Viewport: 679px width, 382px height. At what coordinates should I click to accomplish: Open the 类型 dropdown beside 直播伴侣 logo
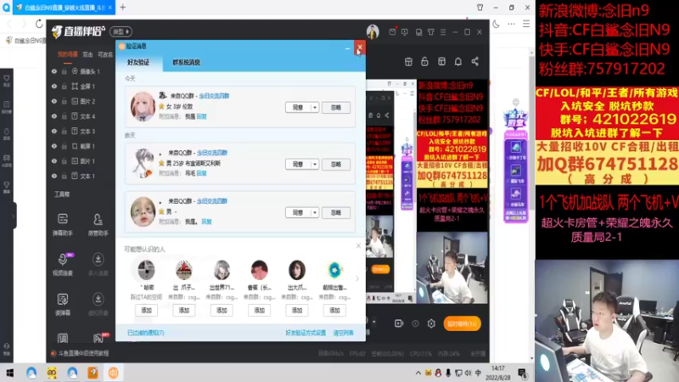click(121, 31)
